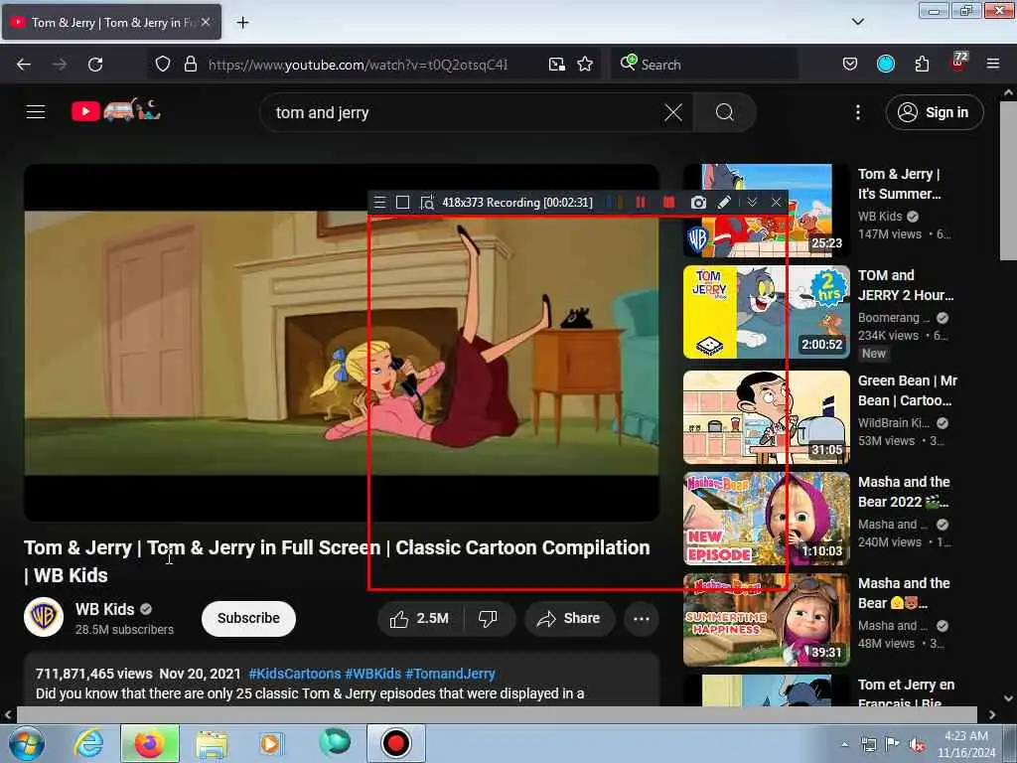1017x763 pixels.
Task: Open the #TomandJerry hashtag
Action: (x=450, y=674)
